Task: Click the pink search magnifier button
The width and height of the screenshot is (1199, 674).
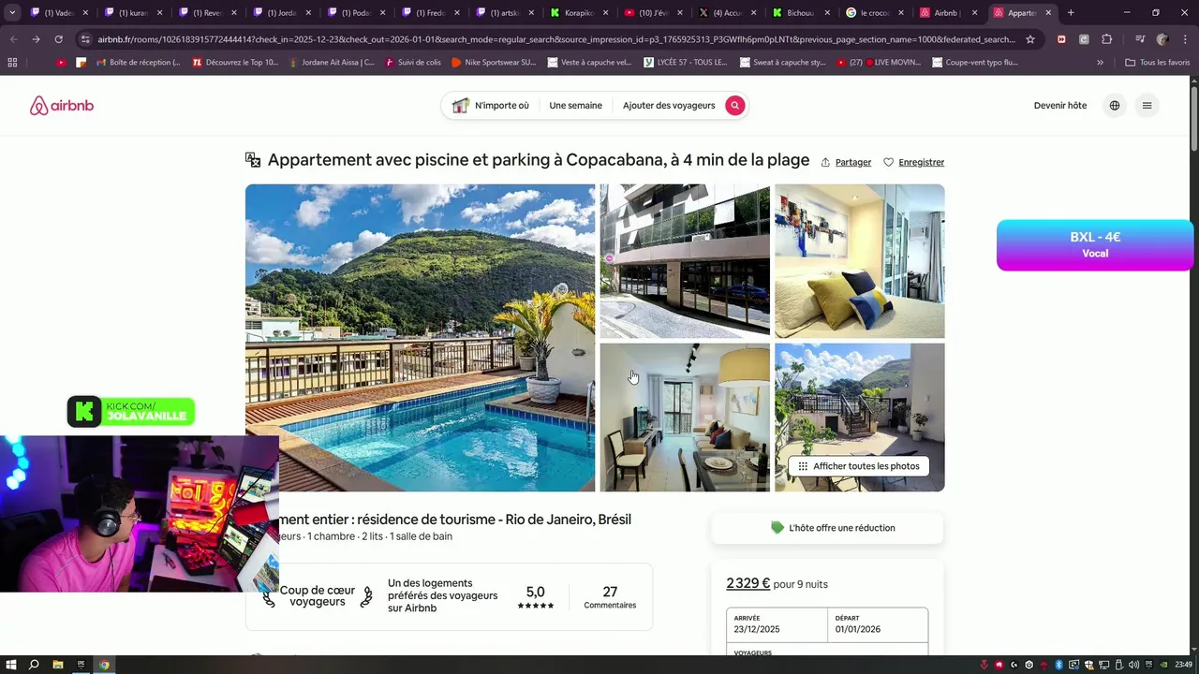Action: pos(735,106)
